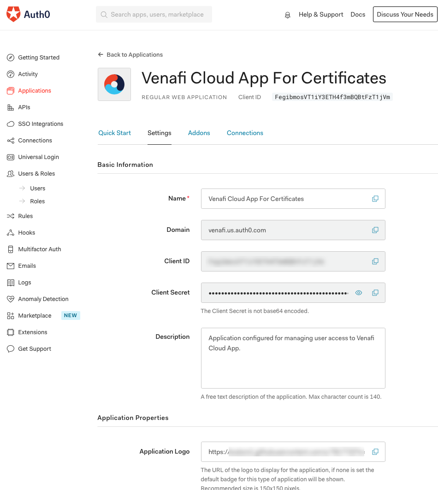Open Roles submenu item
This screenshot has height=490, width=438.
tap(37, 201)
